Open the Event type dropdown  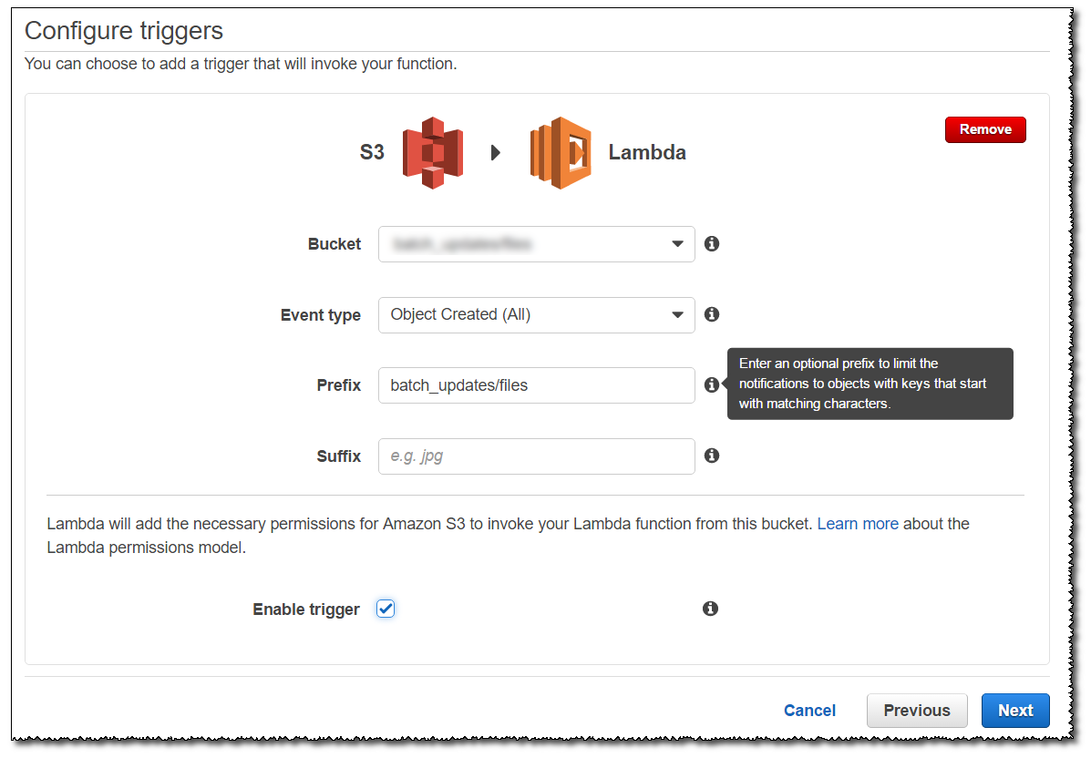537,315
